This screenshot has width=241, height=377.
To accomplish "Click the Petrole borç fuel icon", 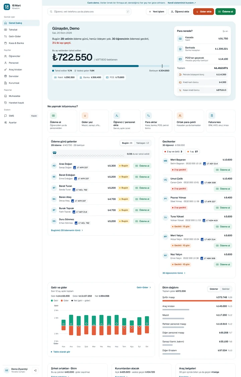I will click(x=180, y=75).
